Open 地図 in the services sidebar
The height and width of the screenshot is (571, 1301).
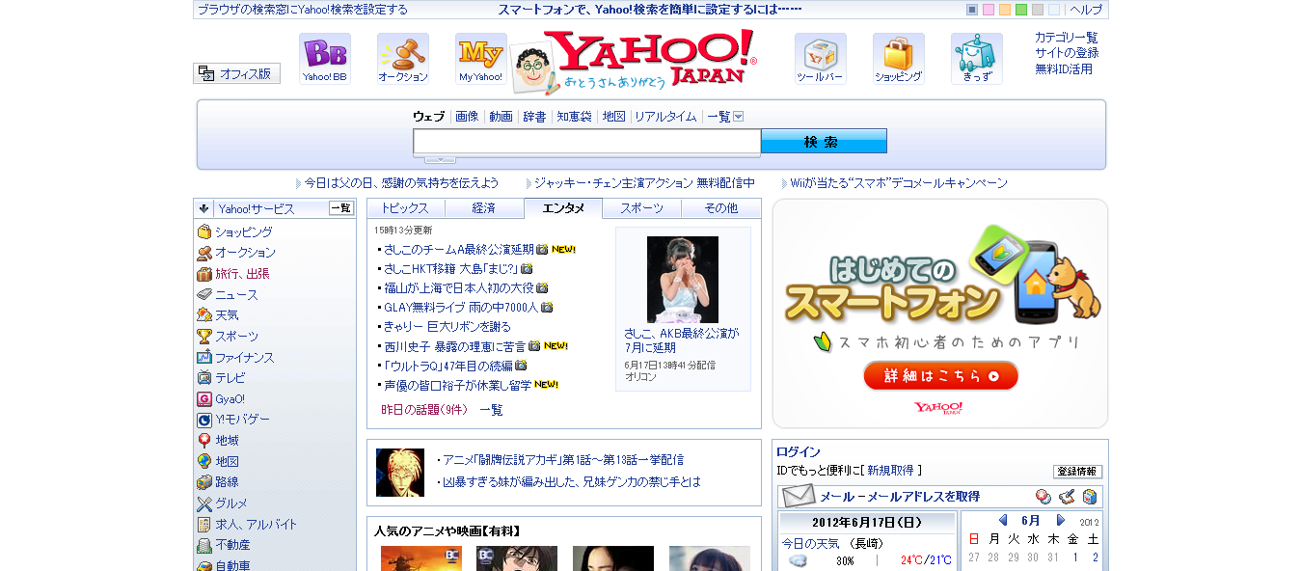coord(227,462)
